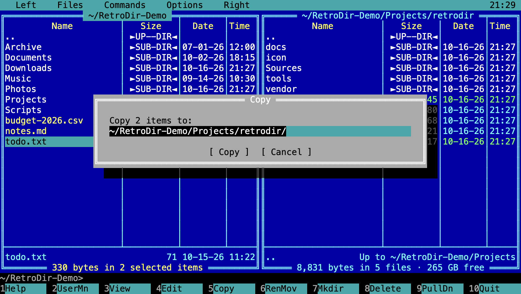The width and height of the screenshot is (521, 294).
Task: Click the Archive row date 07-01-26
Action: click(203, 47)
